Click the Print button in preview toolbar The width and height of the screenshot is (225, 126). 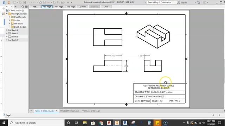tap(34, 7)
